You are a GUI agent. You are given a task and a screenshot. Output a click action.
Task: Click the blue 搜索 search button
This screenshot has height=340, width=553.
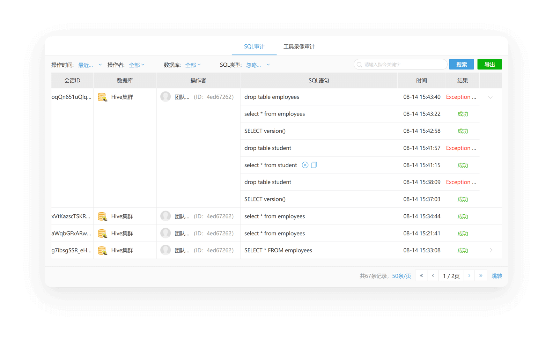(x=461, y=65)
